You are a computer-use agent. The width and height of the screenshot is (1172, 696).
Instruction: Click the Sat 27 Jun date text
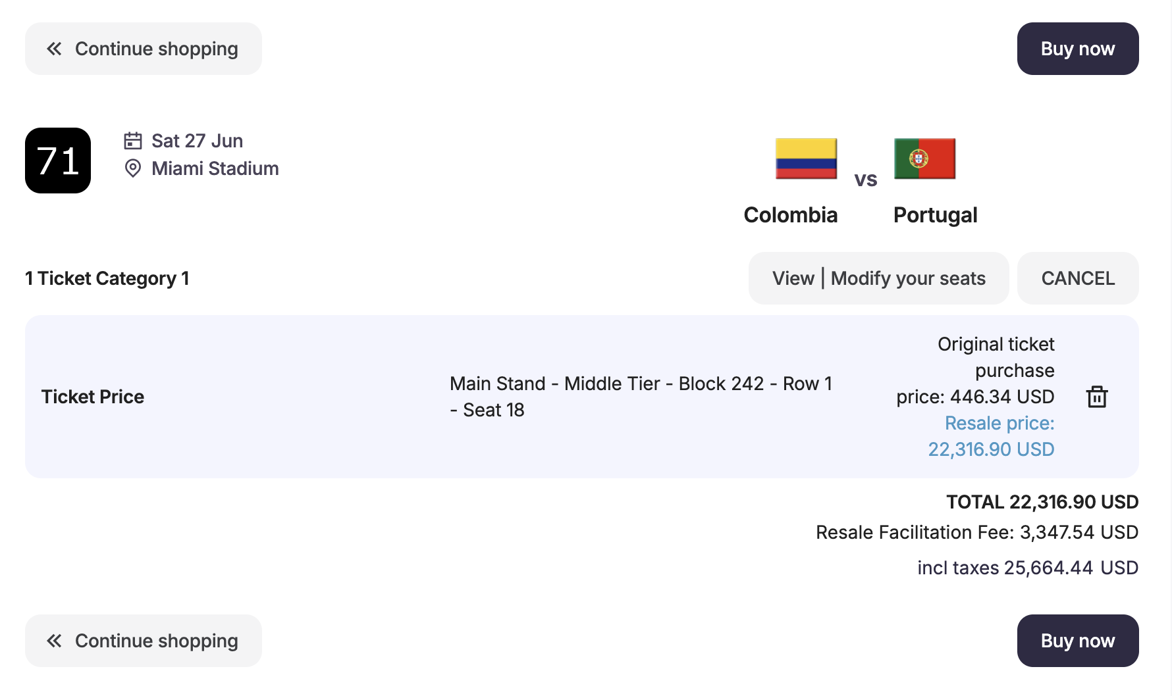(197, 141)
